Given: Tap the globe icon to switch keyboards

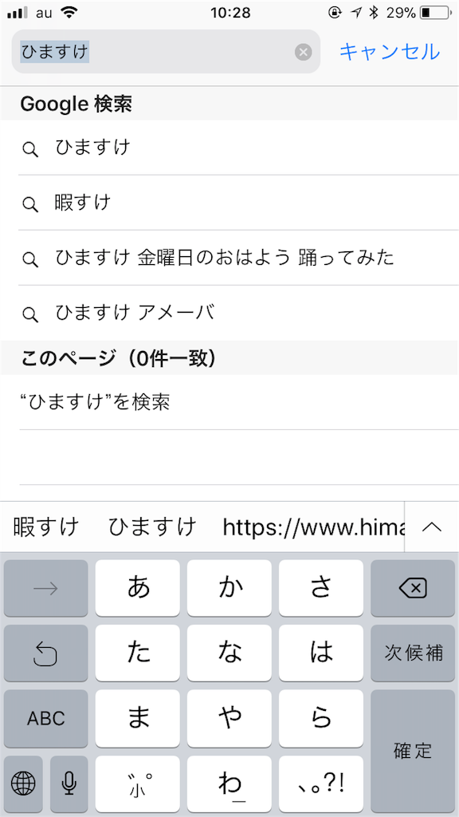Looking at the screenshot, I should click(x=23, y=783).
